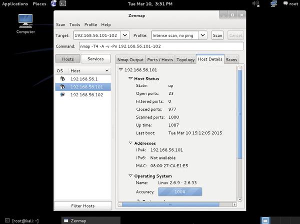Open the network connection indicator
Viewport: 300px width, 224px height.
[274, 3]
